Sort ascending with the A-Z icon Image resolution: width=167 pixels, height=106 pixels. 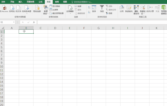click(89, 7)
